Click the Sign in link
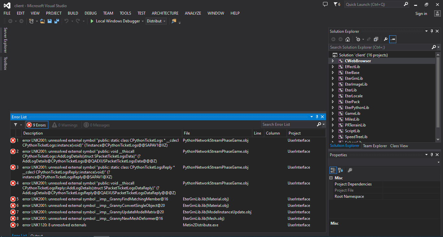This screenshot has height=237, width=443. point(421,14)
